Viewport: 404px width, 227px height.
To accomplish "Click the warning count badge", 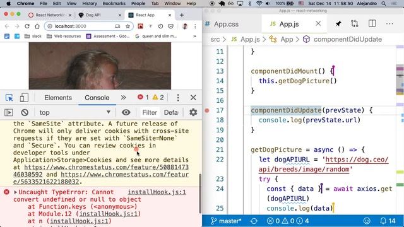I will pos(158,97).
